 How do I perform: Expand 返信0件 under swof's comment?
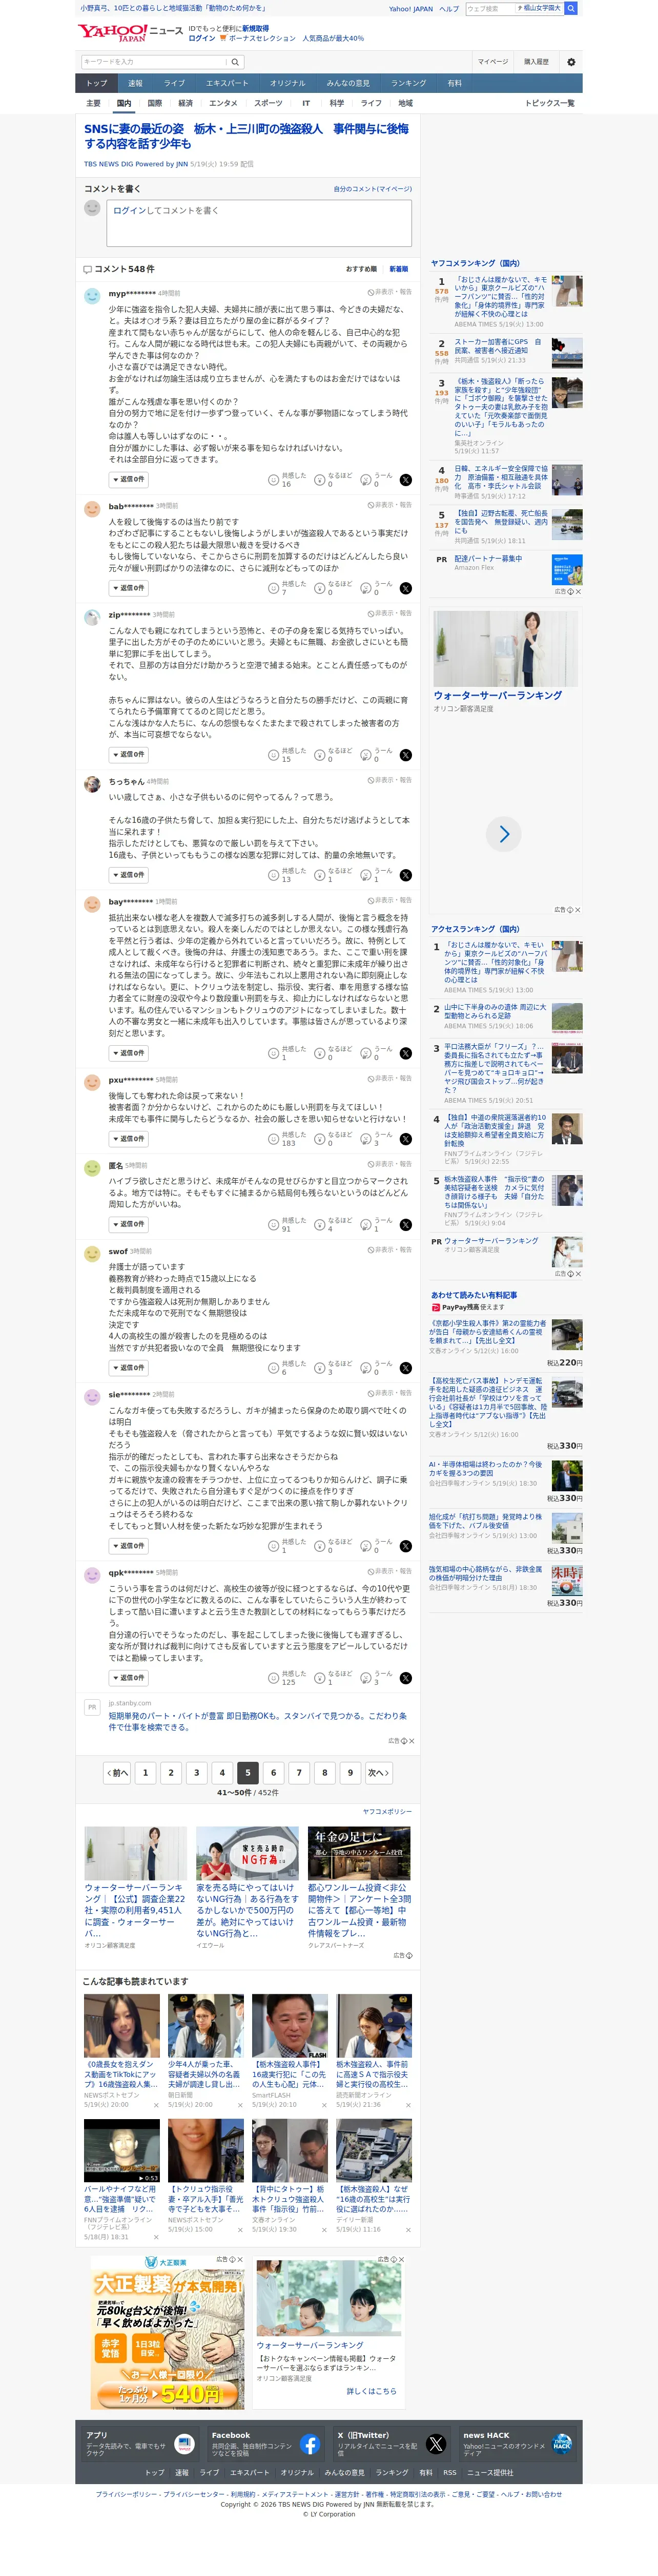coord(129,1368)
